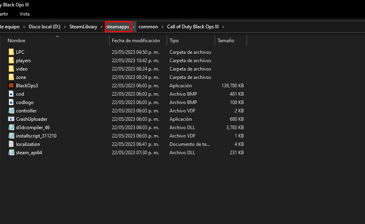This screenshot has width=365, height=224.
Task: Select the LPC folder icon
Action: 11,52
